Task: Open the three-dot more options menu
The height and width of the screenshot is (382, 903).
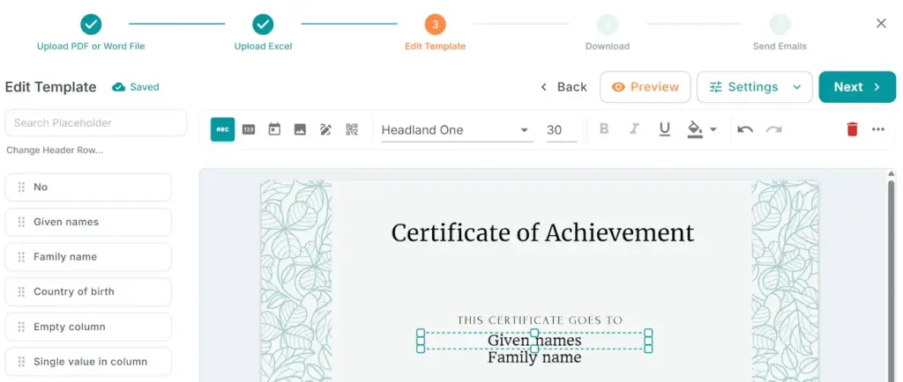Action: (877, 129)
